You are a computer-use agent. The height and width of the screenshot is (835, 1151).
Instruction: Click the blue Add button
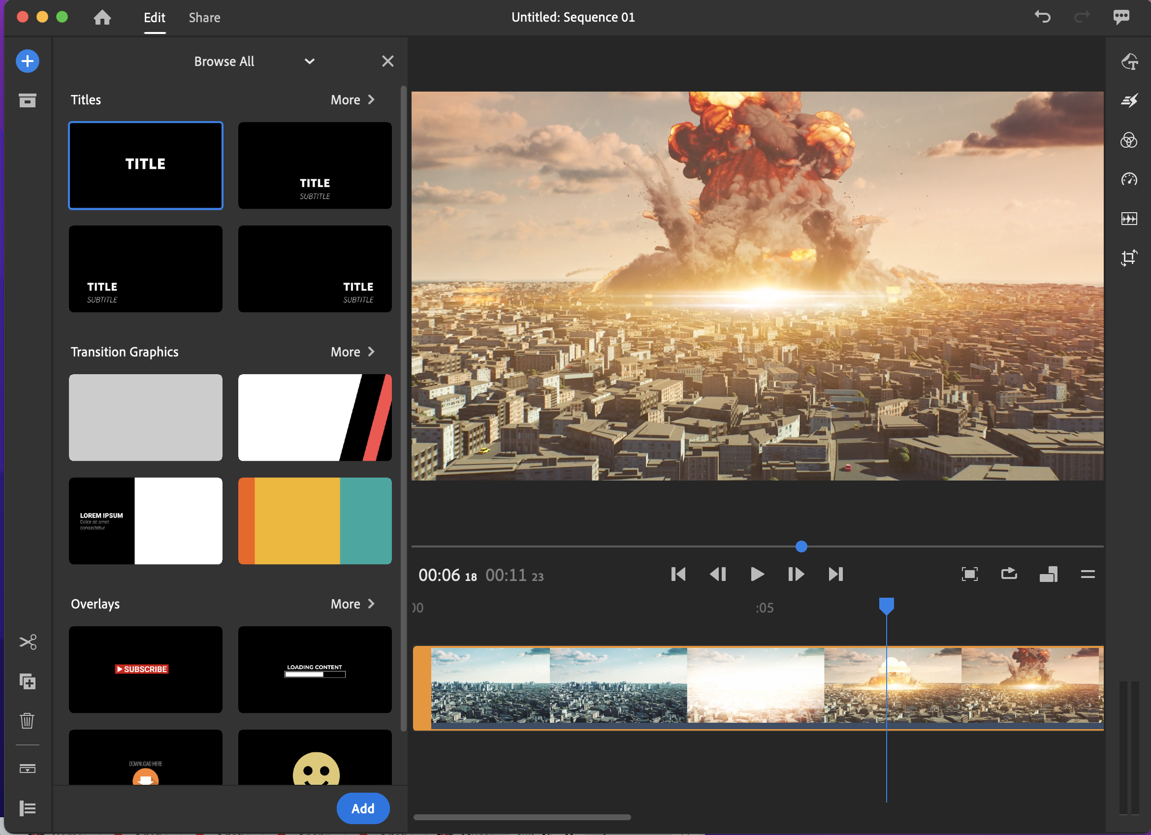click(363, 808)
